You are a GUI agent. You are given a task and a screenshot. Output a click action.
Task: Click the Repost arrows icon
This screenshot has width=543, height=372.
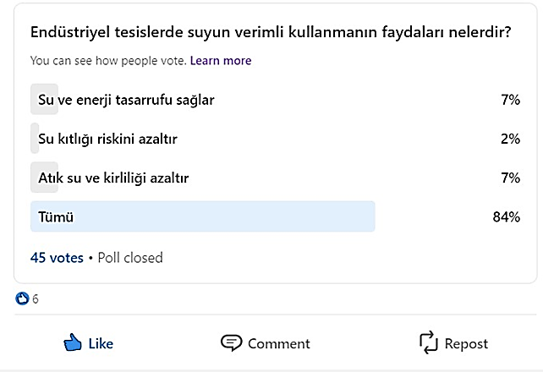429,342
